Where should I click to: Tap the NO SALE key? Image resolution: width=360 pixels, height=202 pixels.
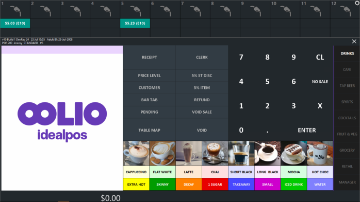320,82
